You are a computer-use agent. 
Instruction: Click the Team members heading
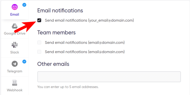coord(56,32)
